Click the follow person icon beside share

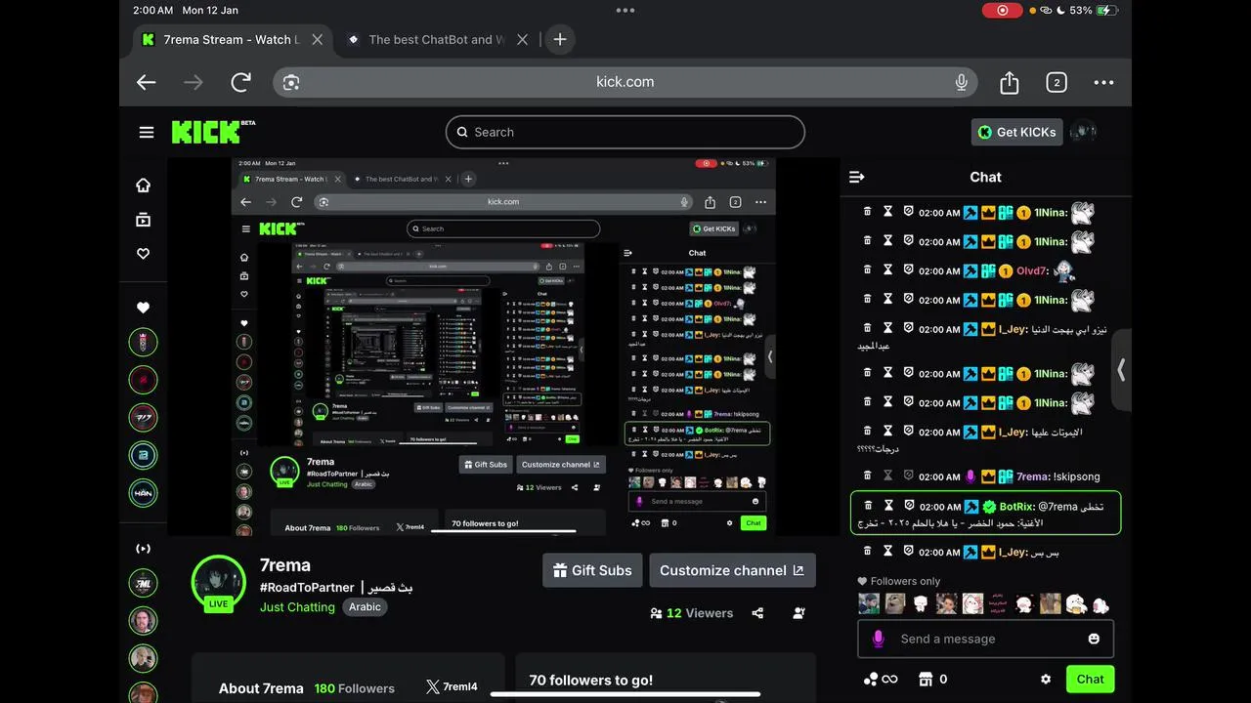coord(799,613)
